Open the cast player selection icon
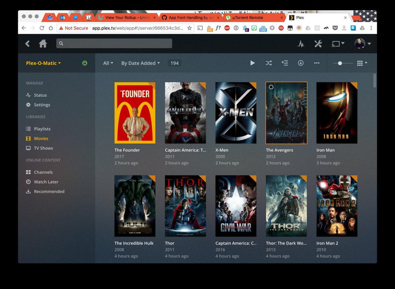Screen dimensions: 395x289 [336, 43]
